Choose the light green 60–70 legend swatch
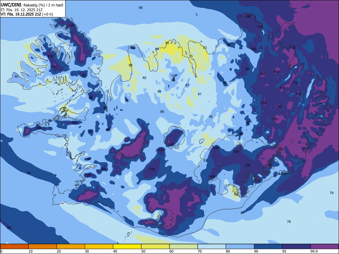The image size is (339, 254). pyautogui.click(x=183, y=247)
